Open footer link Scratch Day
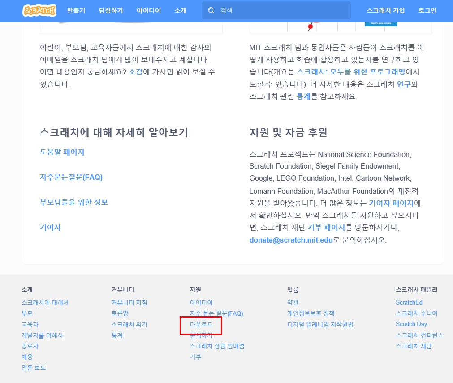This screenshot has width=453, height=383. (411, 324)
